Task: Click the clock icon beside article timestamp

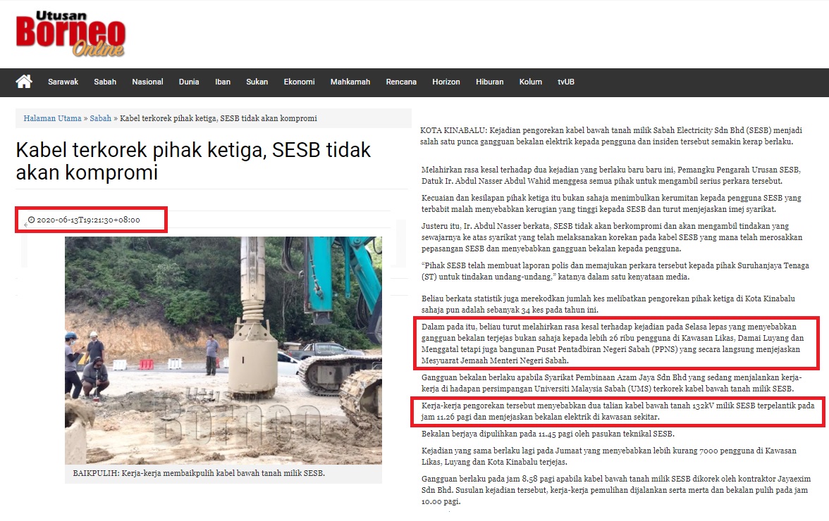Action: point(32,220)
